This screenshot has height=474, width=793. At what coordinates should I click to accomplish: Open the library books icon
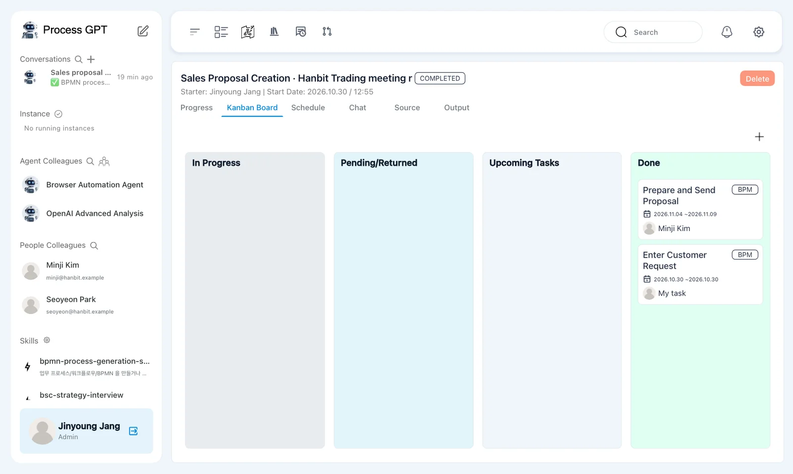click(274, 32)
